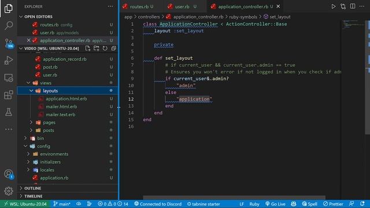Image resolution: width=370 pixels, height=208 pixels.
Task: Click LF end of line selector
Action: coord(242,204)
